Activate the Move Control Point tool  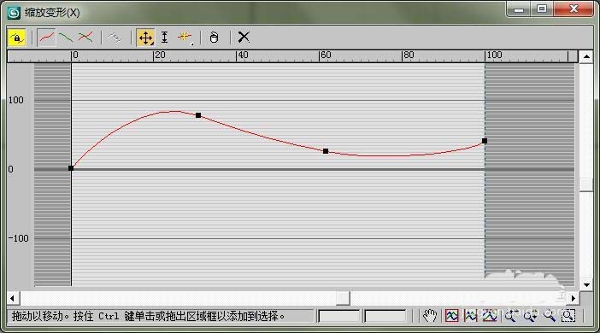click(145, 38)
